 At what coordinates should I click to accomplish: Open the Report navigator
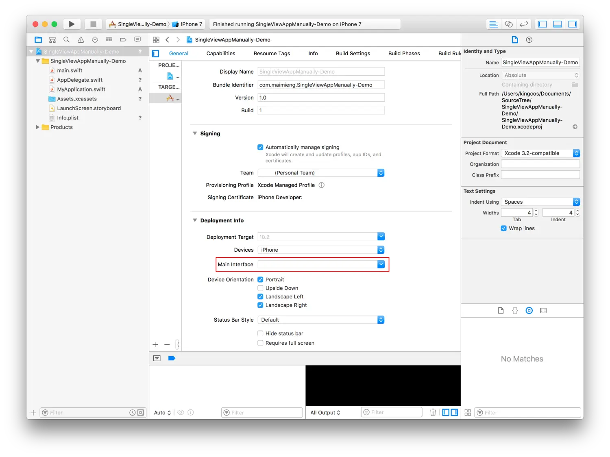(x=137, y=39)
